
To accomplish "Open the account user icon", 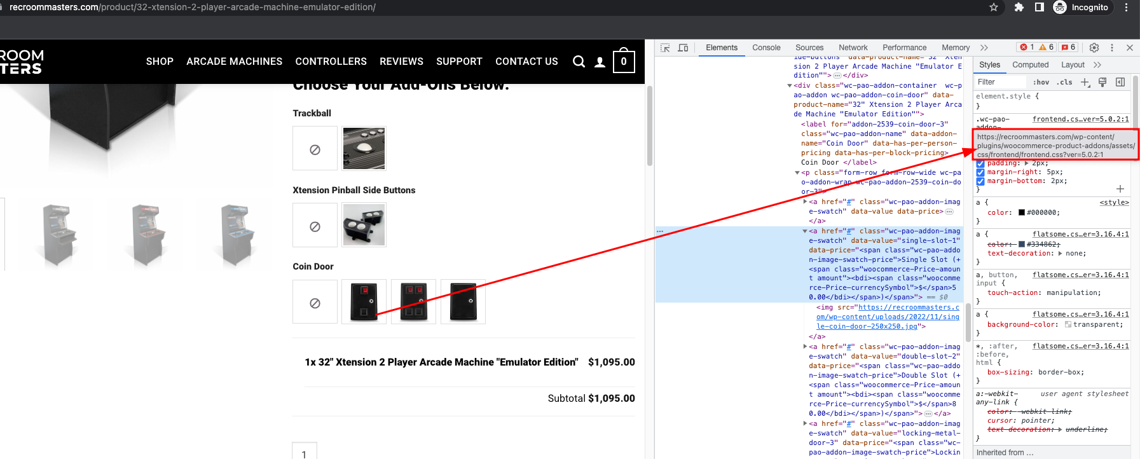I will (x=600, y=62).
